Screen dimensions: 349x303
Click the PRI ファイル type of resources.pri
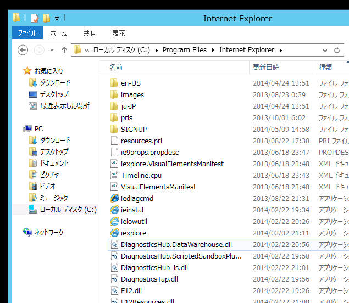point(334,141)
